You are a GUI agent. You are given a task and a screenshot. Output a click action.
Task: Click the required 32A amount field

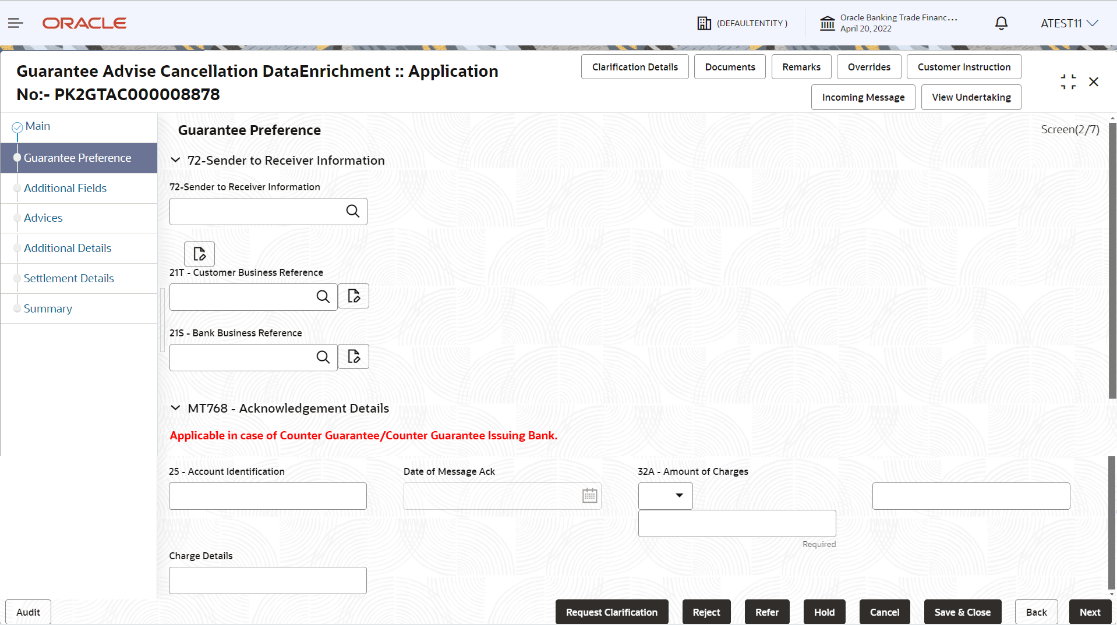(737, 524)
